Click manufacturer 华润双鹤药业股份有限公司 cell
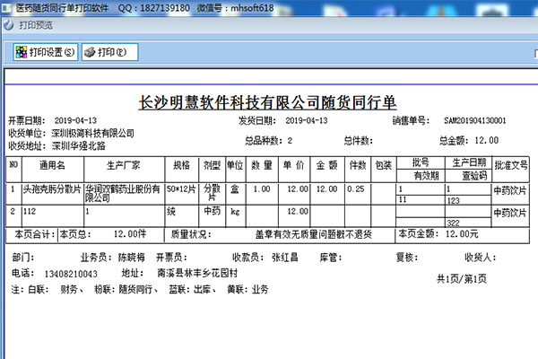538x359 pixels. pos(123,194)
